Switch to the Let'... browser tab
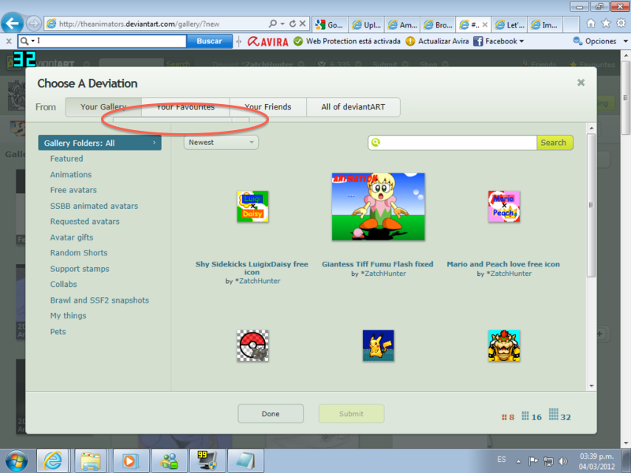Image resolution: width=631 pixels, height=473 pixels. pyautogui.click(x=510, y=24)
